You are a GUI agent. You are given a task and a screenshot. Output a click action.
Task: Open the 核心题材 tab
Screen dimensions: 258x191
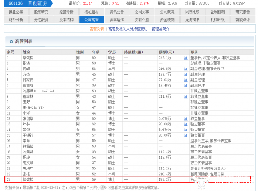pyautogui.click(x=91, y=12)
